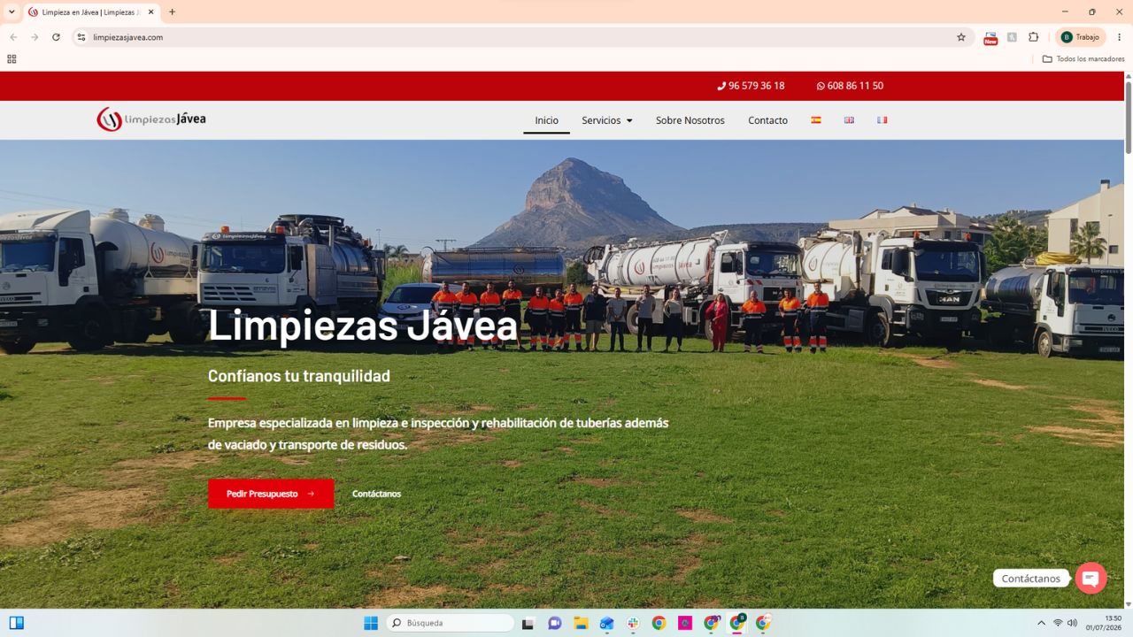Click the Contáctanos link in hero
The width and height of the screenshot is (1133, 637).
[x=376, y=494]
